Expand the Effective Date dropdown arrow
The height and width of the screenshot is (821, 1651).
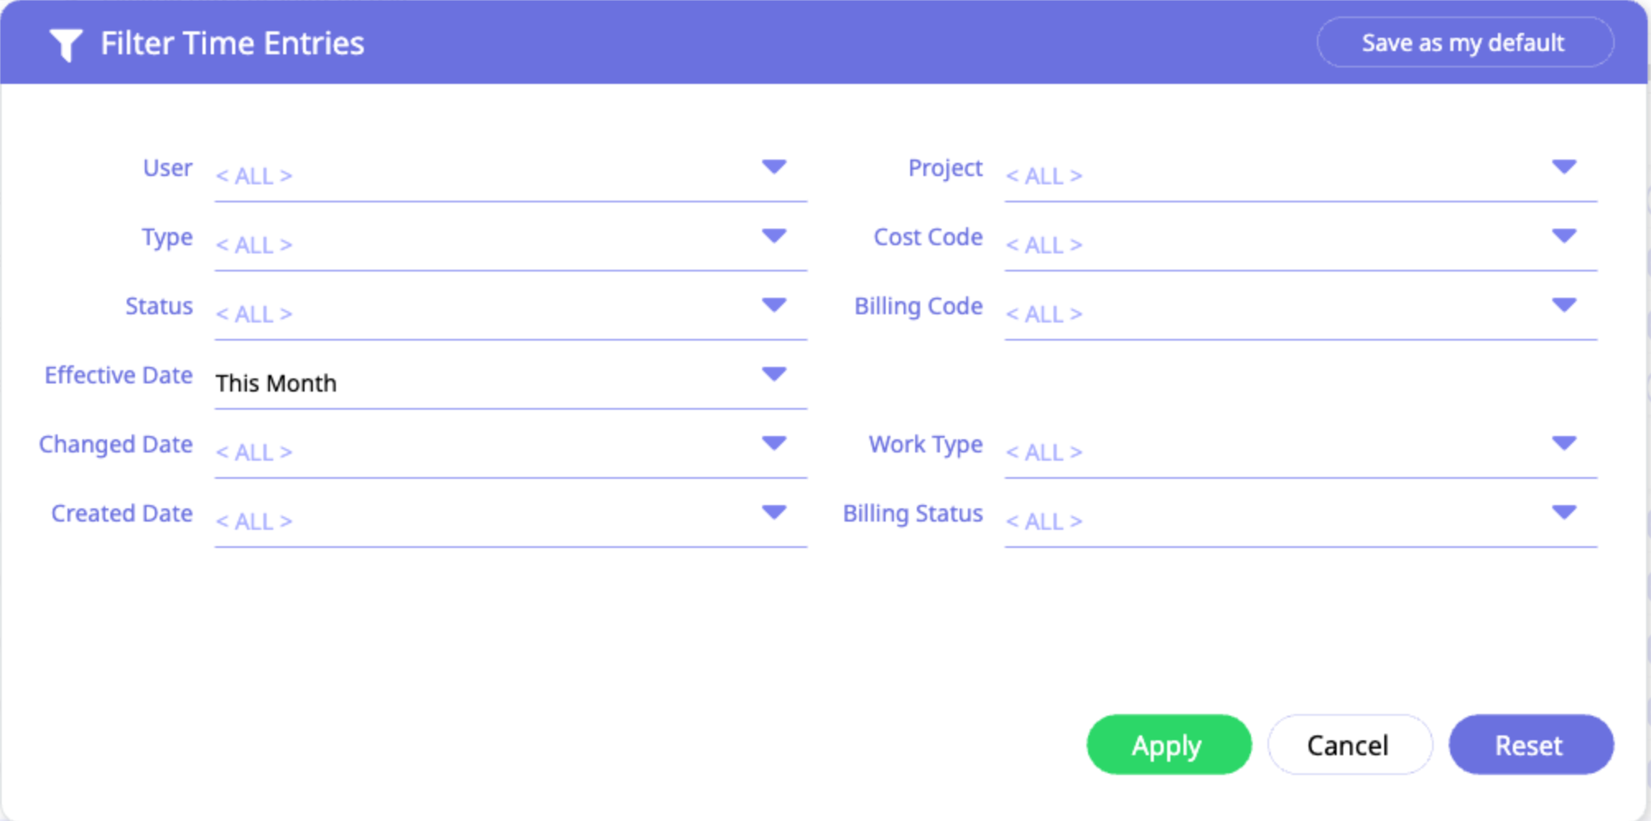[x=774, y=374]
